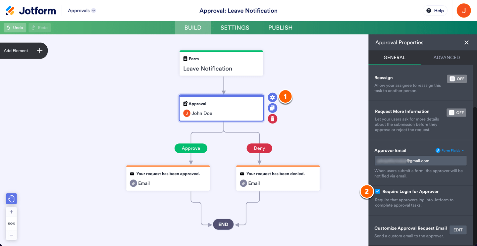Click EDIT for Customize Approval Request Email
Screen dimensions: 477x246
click(458, 230)
